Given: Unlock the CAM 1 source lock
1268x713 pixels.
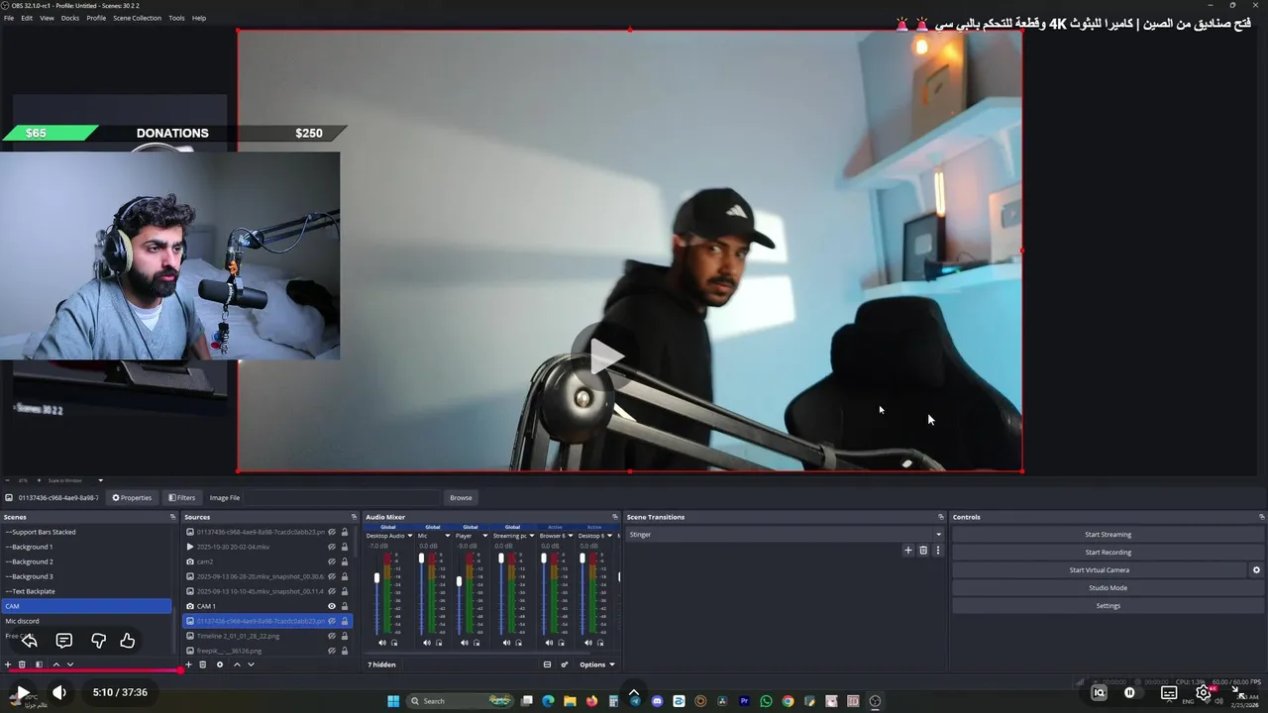Looking at the screenshot, I should [x=345, y=606].
